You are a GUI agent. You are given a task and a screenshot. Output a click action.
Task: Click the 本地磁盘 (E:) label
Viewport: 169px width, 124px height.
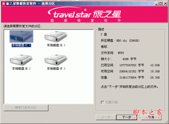21,68
